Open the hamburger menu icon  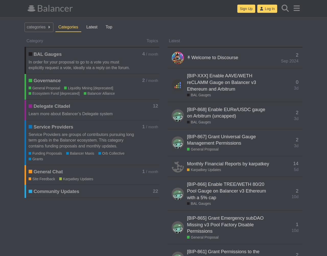pos(297,8)
